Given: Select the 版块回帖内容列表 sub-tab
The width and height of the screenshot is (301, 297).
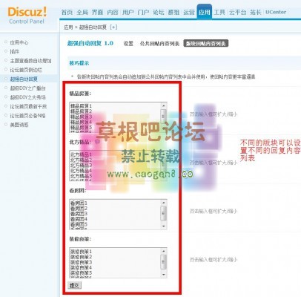Looking at the screenshot, I should [x=206, y=44].
